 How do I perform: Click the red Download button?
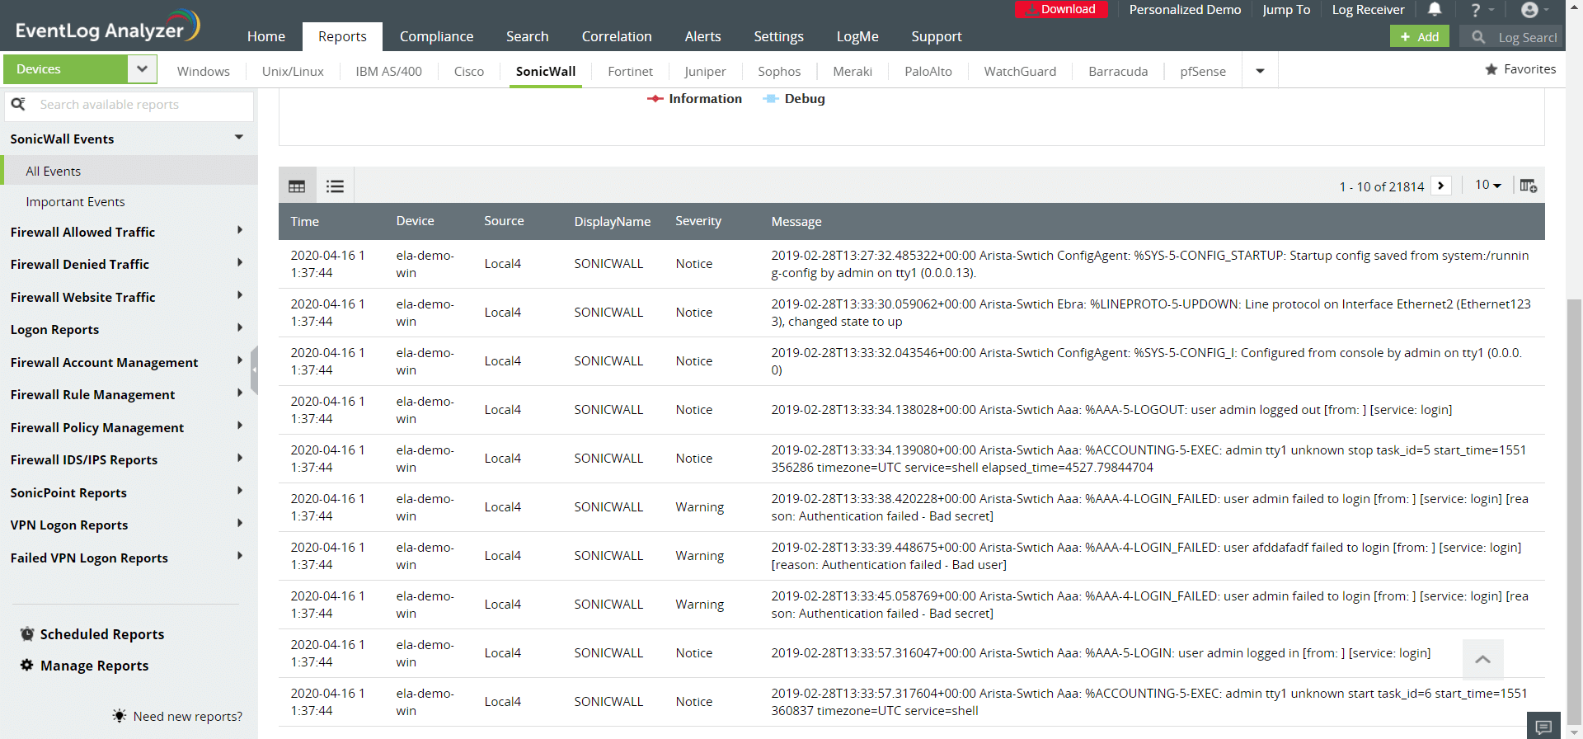point(1061,9)
